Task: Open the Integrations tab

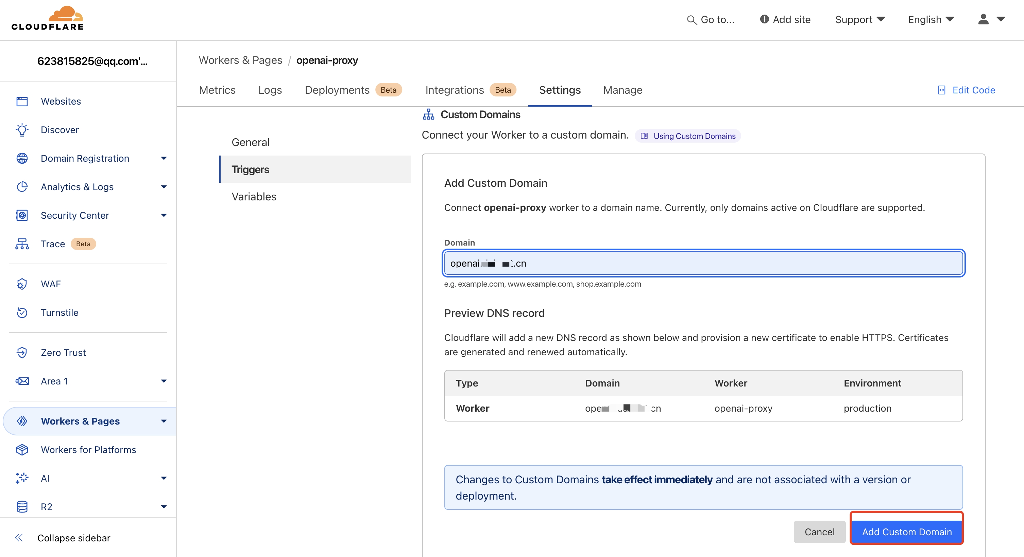Action: coord(471,90)
